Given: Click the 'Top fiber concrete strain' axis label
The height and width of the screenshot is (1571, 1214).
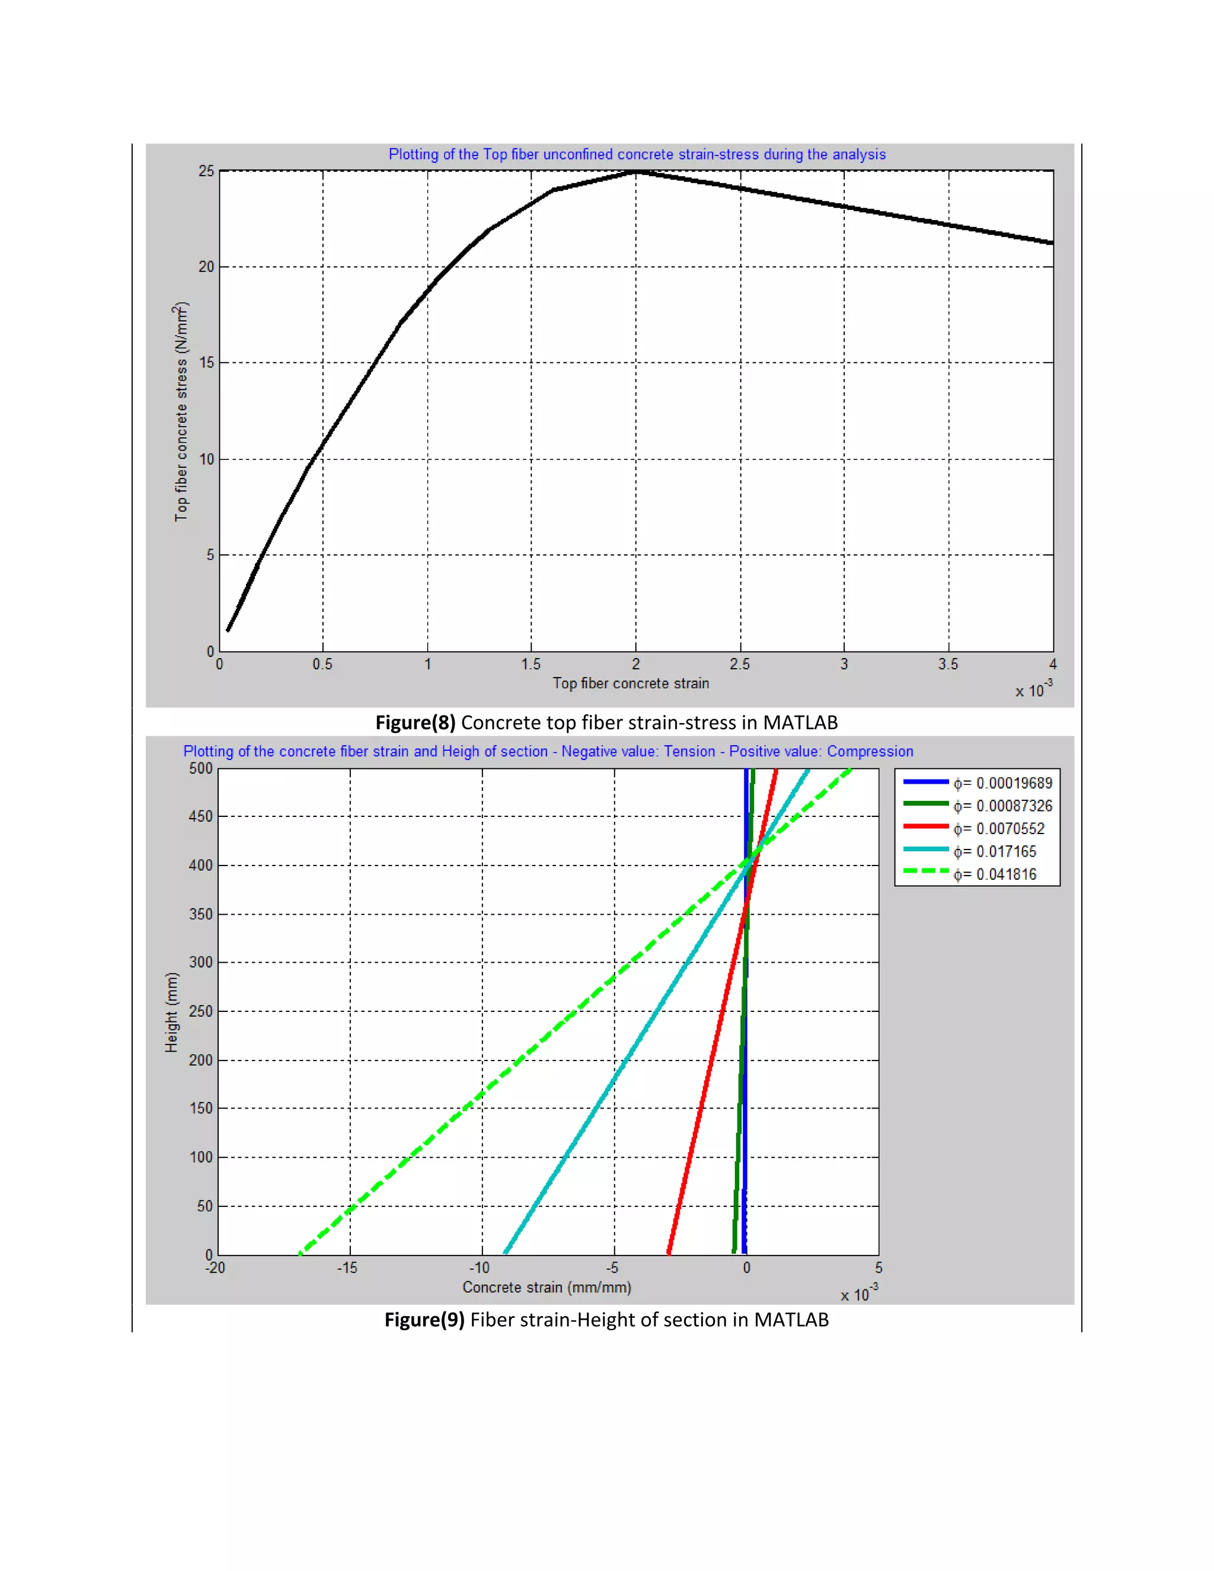Looking at the screenshot, I should point(631,684).
